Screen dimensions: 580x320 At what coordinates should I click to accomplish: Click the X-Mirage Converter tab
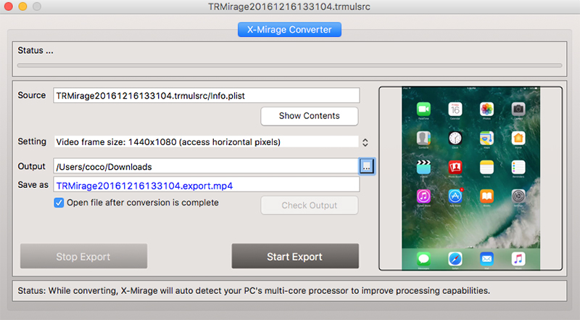tap(289, 30)
